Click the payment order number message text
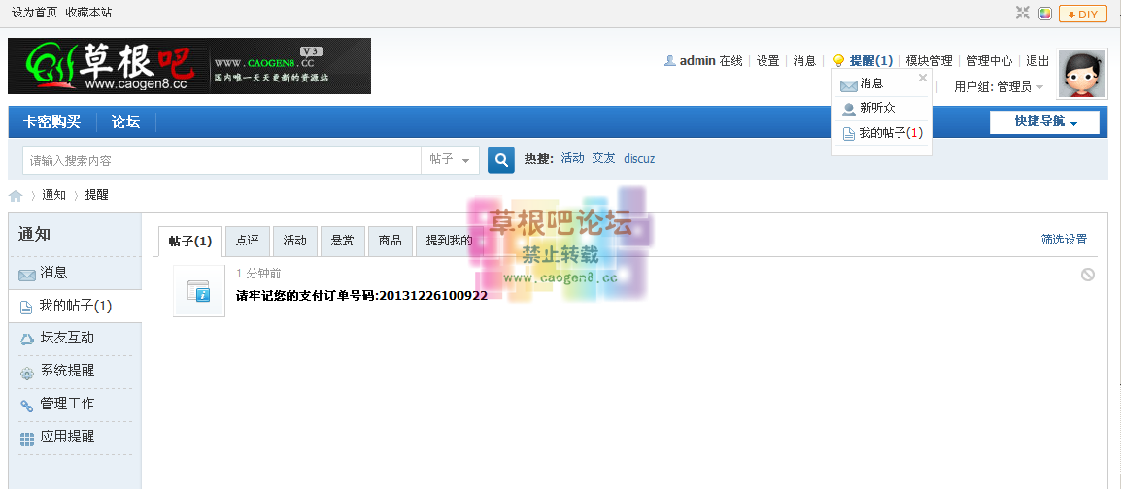1121x489 pixels. (361, 296)
